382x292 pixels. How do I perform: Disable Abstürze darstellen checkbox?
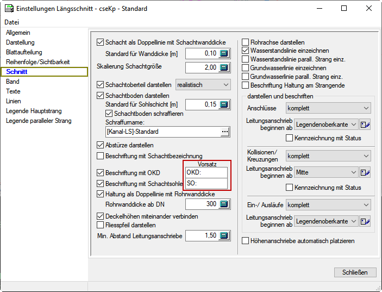[x=100, y=145]
